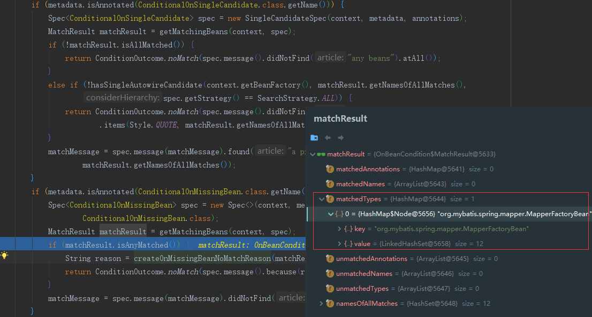Viewport: 592px width, 317px height.
Task: Click field icon next to unmatchedAnnotations
Action: pyautogui.click(x=330, y=259)
